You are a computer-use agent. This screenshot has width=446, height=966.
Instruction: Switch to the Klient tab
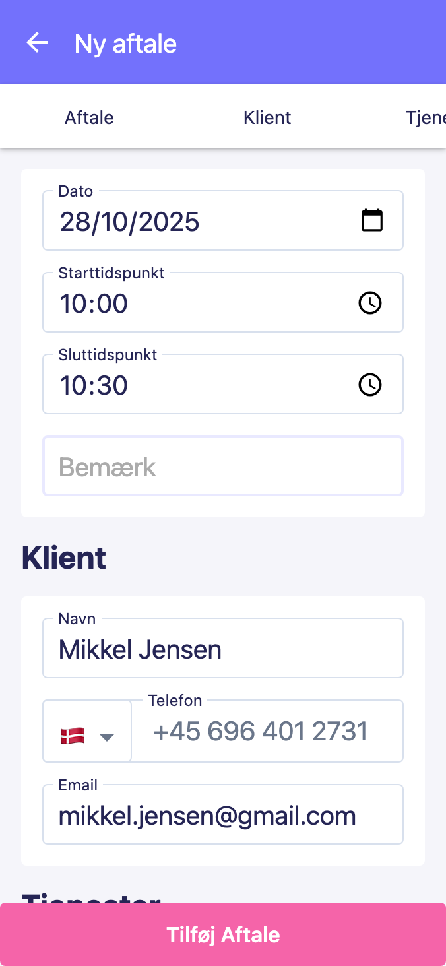click(x=267, y=117)
